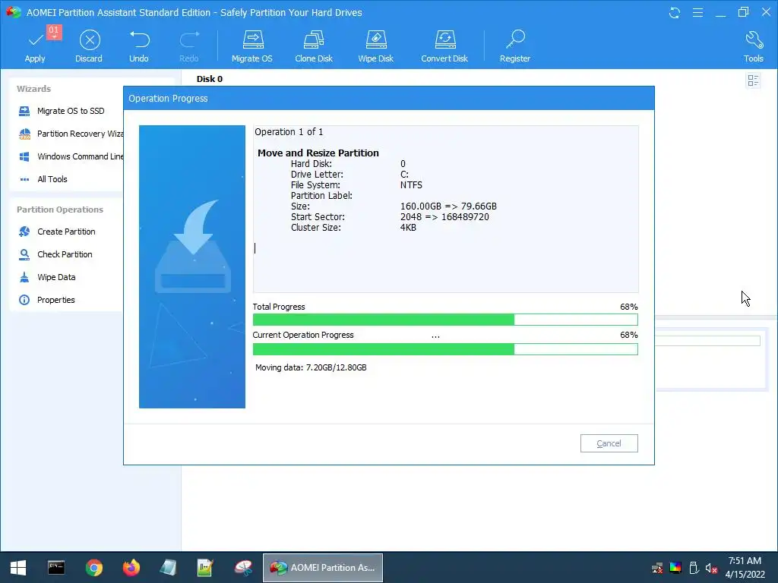Click the Total Progress bar

(445, 320)
